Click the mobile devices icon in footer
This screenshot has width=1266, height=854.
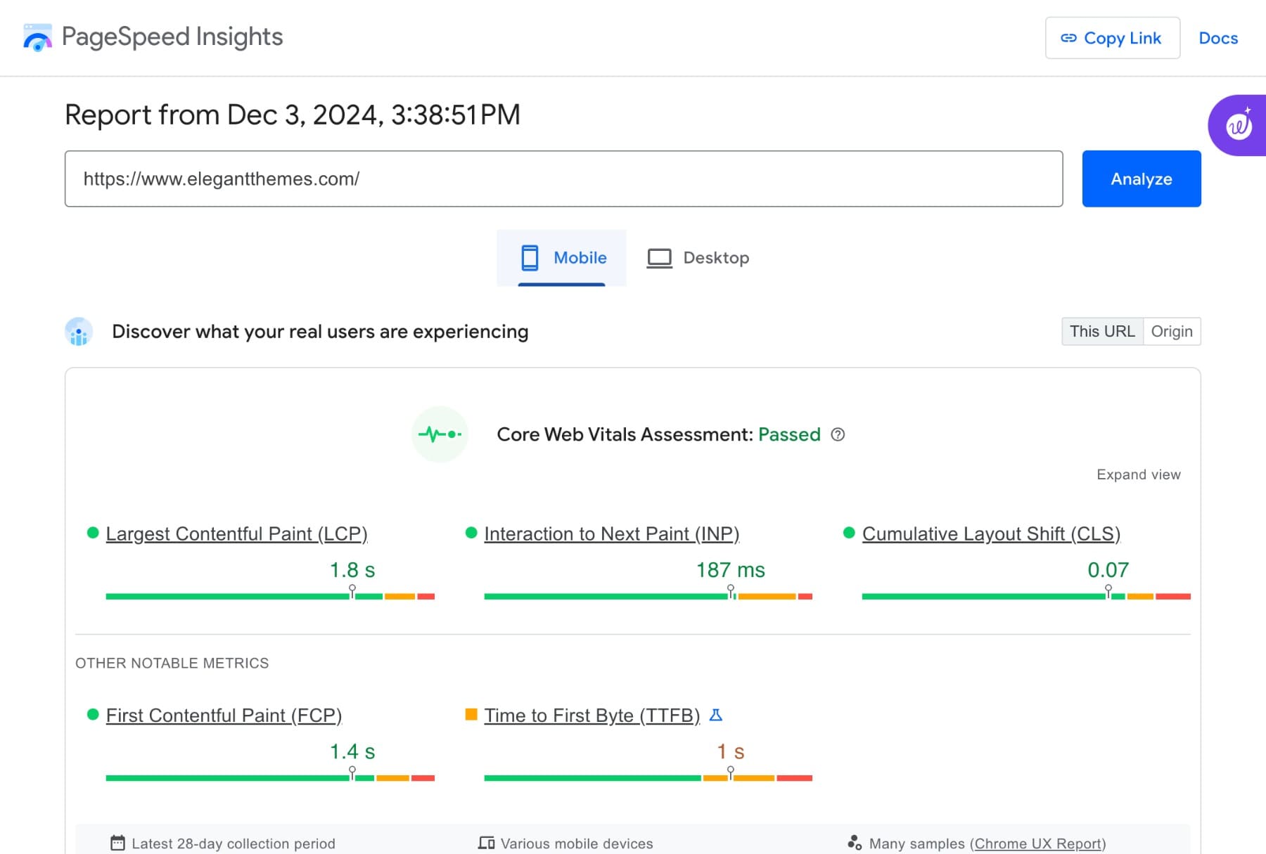[486, 843]
